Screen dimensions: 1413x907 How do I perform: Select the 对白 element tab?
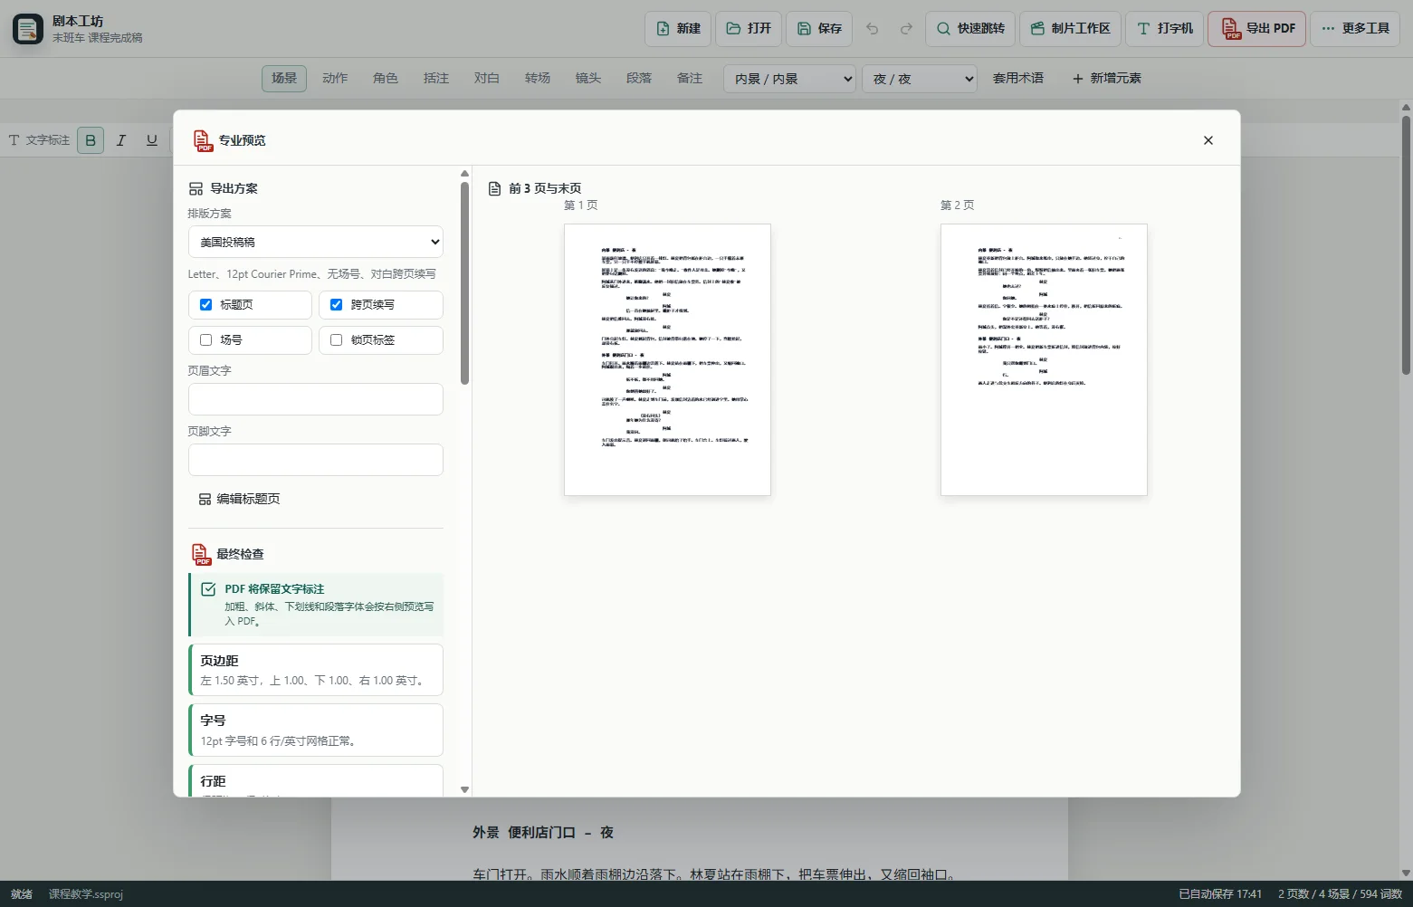(x=487, y=79)
